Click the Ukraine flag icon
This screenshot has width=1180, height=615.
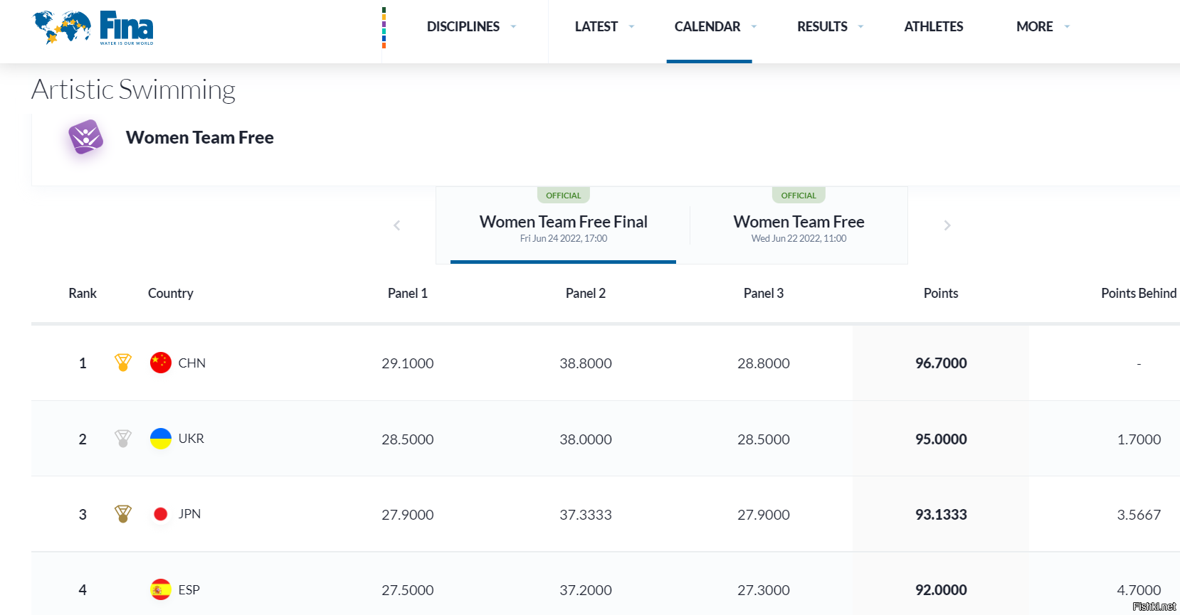(161, 439)
